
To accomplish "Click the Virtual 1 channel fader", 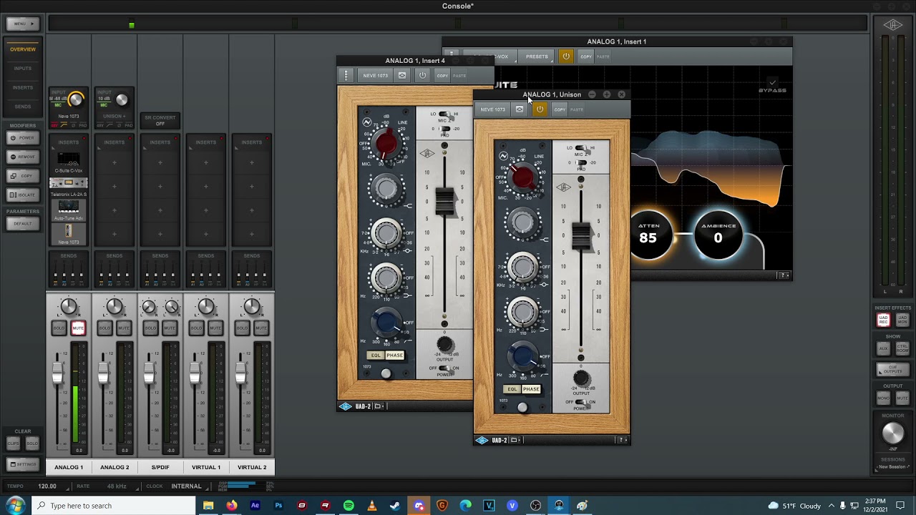I will [x=195, y=372].
